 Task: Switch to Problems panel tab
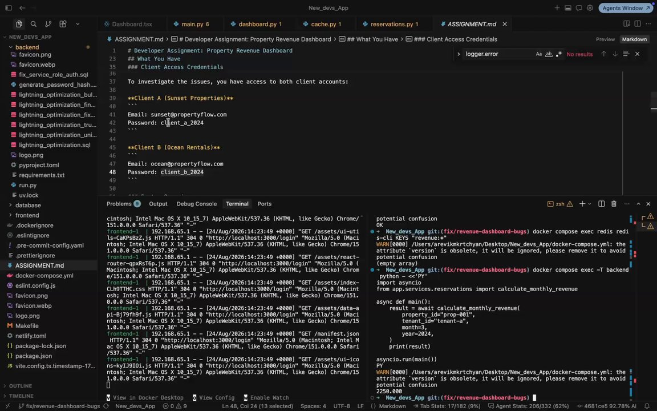[123, 204]
